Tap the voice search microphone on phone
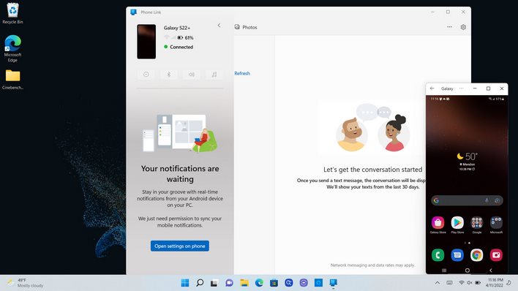Viewport: 518px width, 291px height. 487,200
